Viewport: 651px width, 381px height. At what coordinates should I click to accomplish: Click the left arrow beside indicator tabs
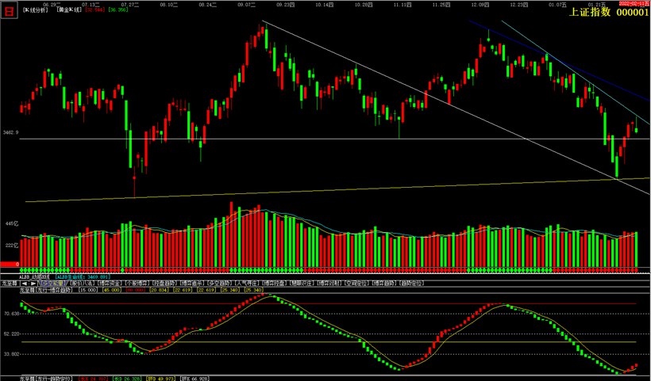pos(24,284)
